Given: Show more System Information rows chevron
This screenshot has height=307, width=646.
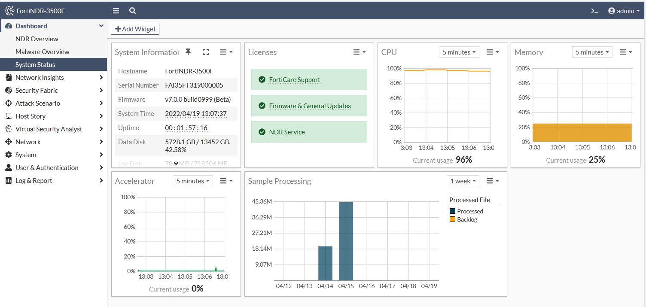Looking at the screenshot, I should [x=176, y=163].
